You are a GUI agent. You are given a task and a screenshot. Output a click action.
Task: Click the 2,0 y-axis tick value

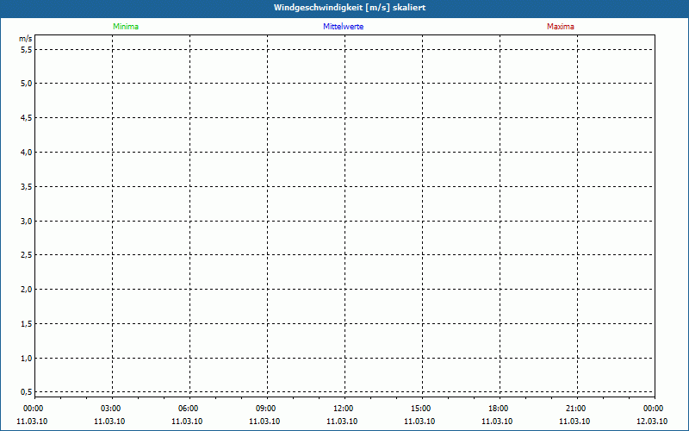[26, 289]
